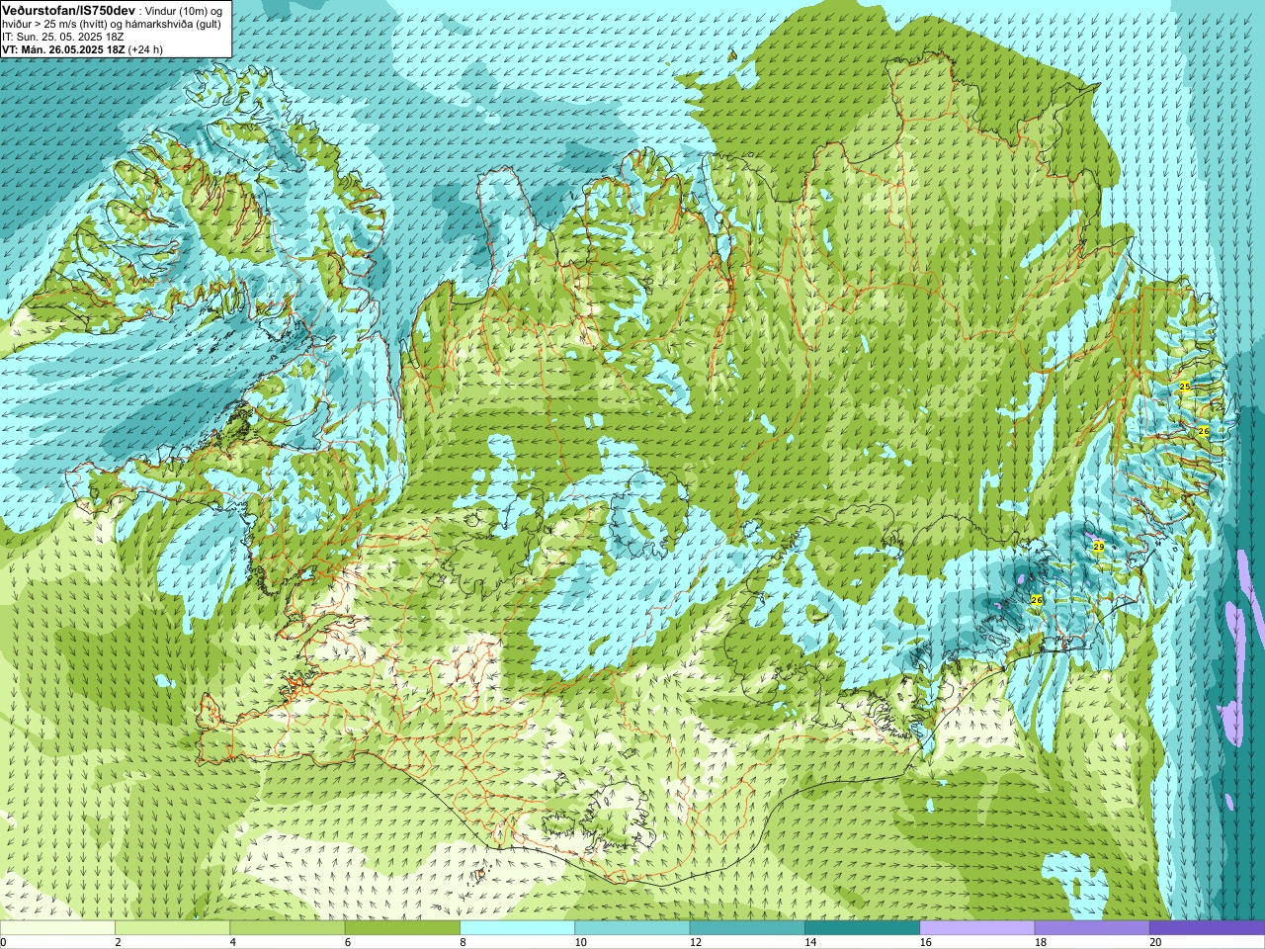Select the 6–8 m/s dark green legend swatch

coord(402,928)
